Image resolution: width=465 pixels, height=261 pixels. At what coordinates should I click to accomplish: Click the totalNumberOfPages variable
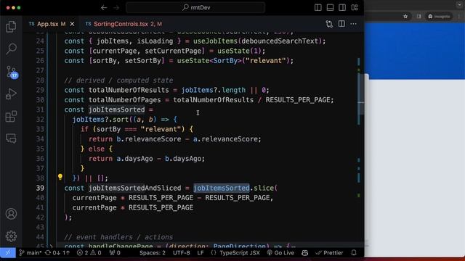coord(124,100)
